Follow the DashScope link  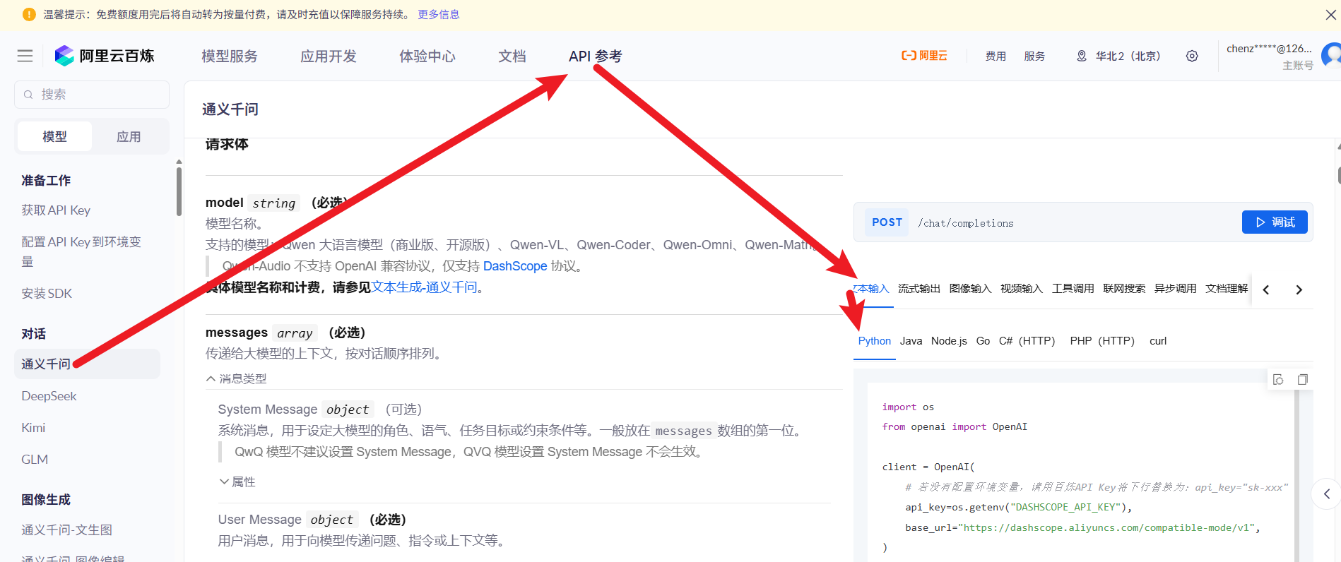pyautogui.click(x=515, y=266)
